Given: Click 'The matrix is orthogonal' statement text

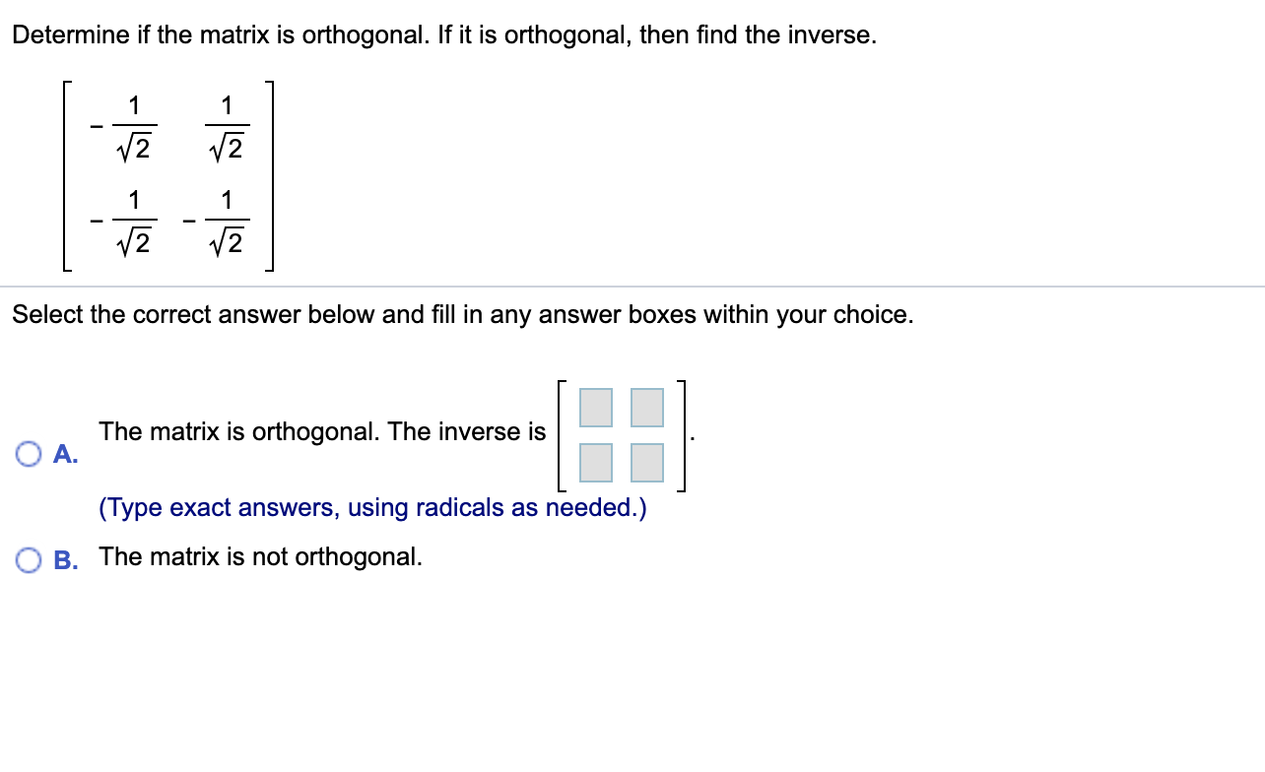Looking at the screenshot, I should tap(322, 431).
